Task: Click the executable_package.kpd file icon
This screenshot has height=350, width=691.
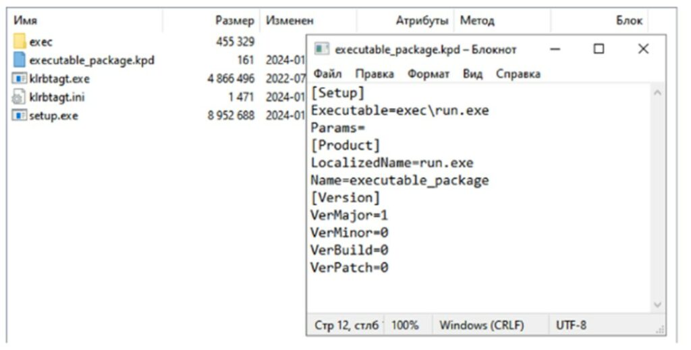Action: (19, 60)
